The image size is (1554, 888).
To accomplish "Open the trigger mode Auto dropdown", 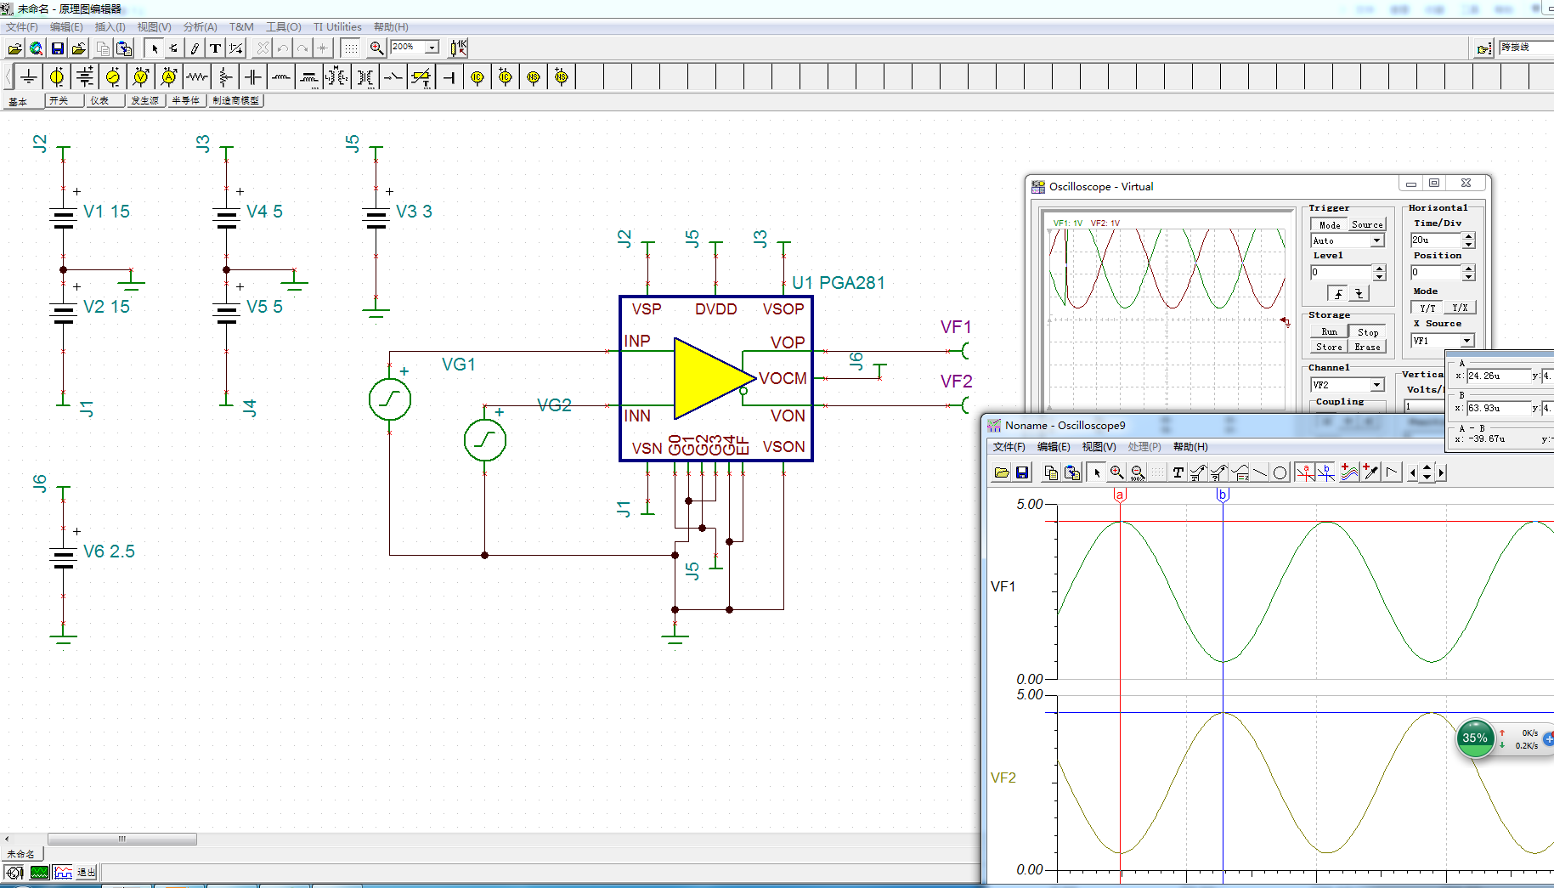I will (x=1376, y=241).
